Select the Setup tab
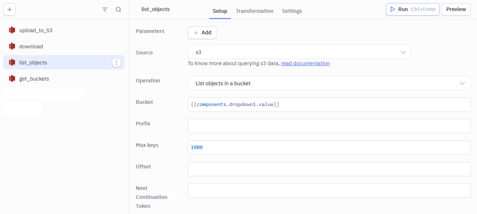 (x=220, y=11)
